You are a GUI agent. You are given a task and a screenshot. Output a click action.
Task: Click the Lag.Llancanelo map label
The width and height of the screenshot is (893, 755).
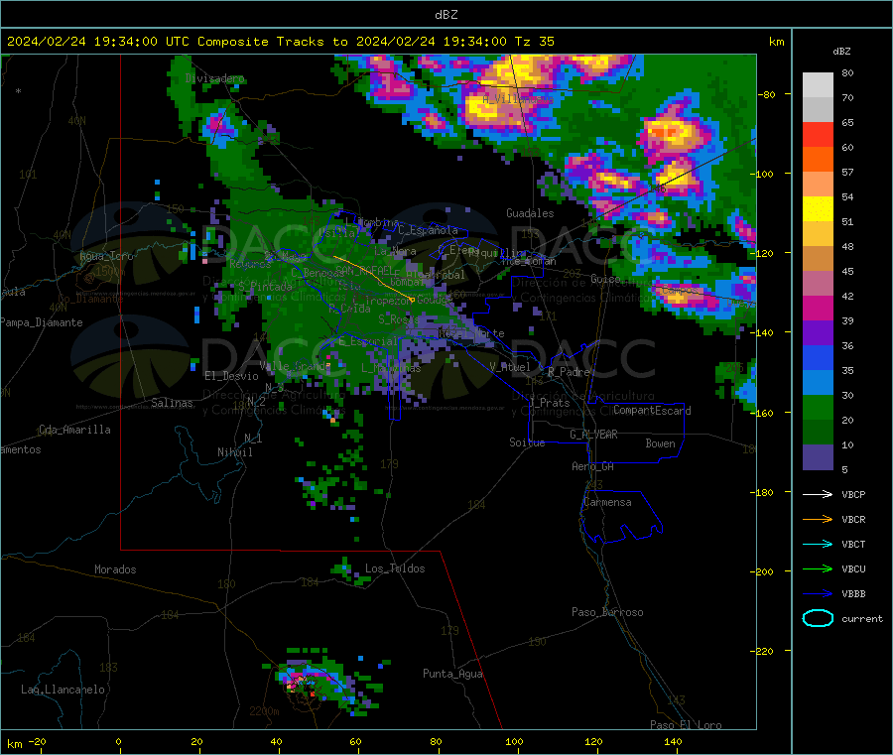point(63,691)
